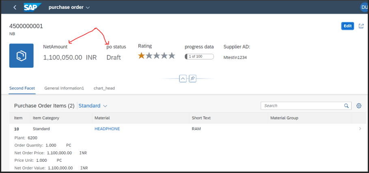This screenshot has height=173, width=369.
Task: Pin the header using the pin button
Action: (192, 78)
